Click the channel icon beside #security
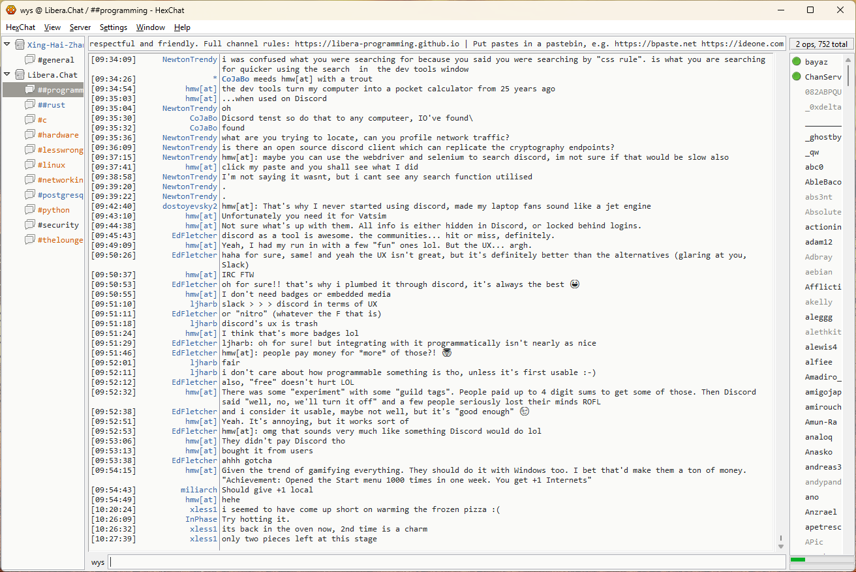 point(30,225)
